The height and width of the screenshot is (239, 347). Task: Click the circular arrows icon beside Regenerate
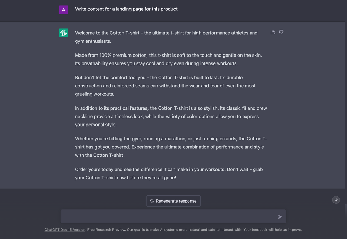[152, 201]
